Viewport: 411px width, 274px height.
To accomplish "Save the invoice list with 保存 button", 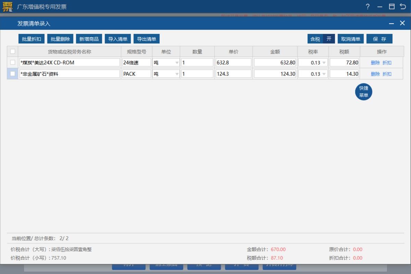I will pos(380,39).
